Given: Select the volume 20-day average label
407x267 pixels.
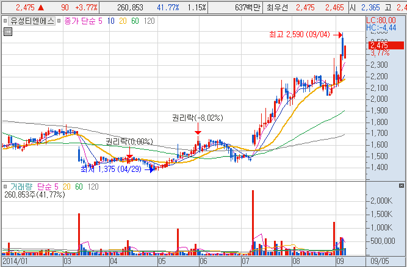Looking at the screenshot, I should click(67, 187).
